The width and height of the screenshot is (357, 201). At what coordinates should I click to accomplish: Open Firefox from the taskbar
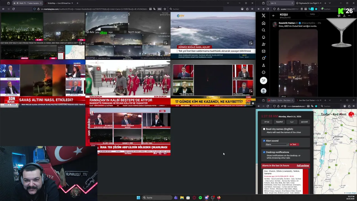(219, 198)
